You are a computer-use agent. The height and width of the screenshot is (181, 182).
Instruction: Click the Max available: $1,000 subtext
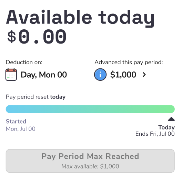coord(90,166)
